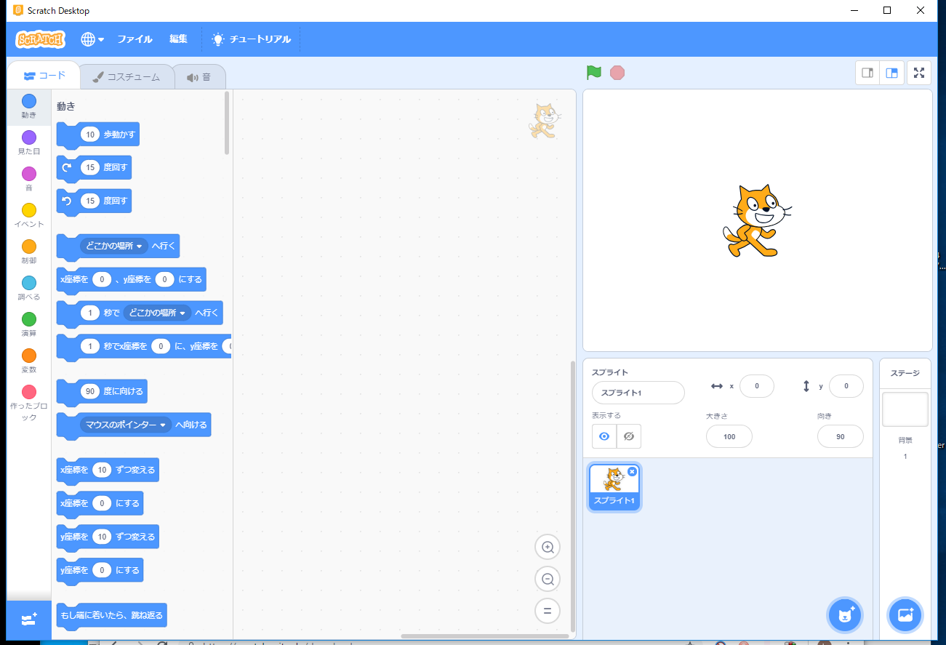
Task: Click the x座標を 0、y座標を 0 にする block
Action: coord(132,280)
